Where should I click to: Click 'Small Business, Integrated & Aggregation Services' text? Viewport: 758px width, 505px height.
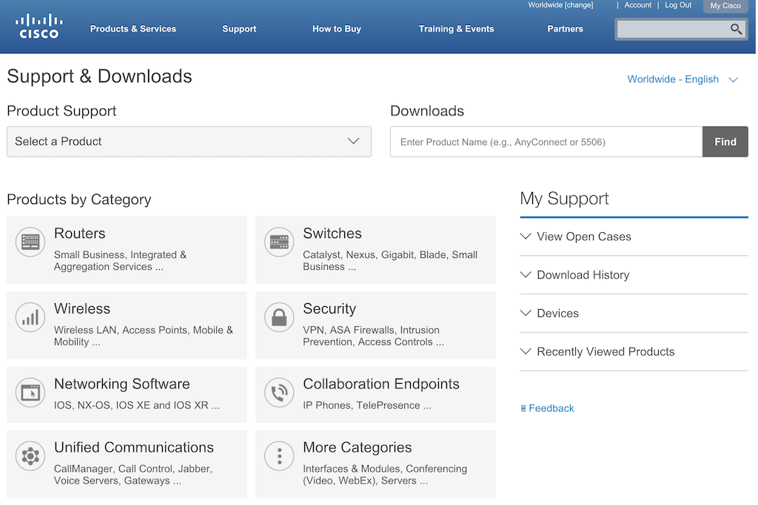(120, 261)
